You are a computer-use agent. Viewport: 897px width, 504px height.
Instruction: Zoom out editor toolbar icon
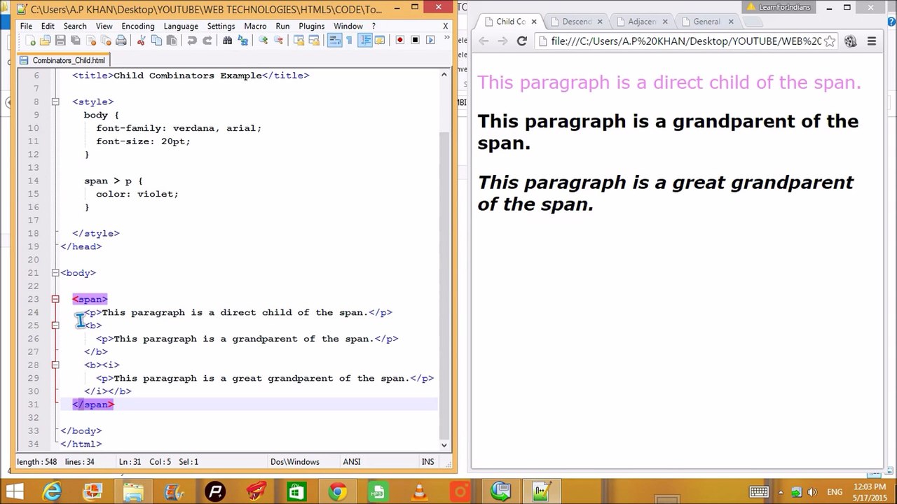click(x=278, y=41)
